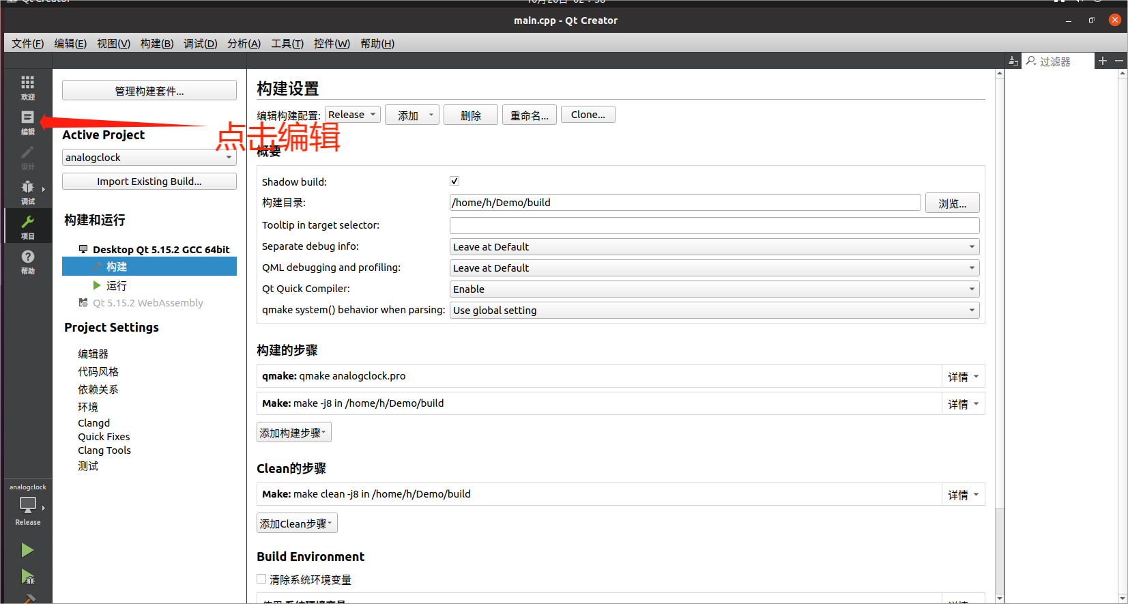Open 代码风格 project settings
The height and width of the screenshot is (604, 1128).
tap(98, 371)
